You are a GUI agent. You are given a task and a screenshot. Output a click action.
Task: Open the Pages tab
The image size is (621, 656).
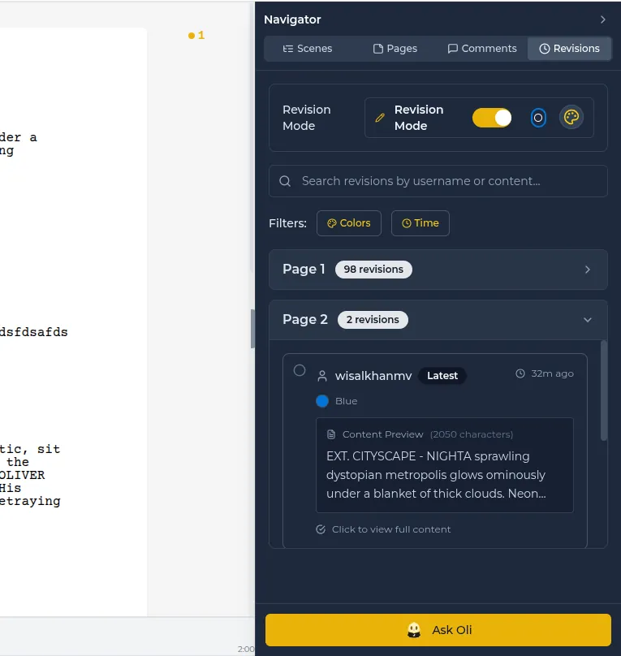coord(395,49)
